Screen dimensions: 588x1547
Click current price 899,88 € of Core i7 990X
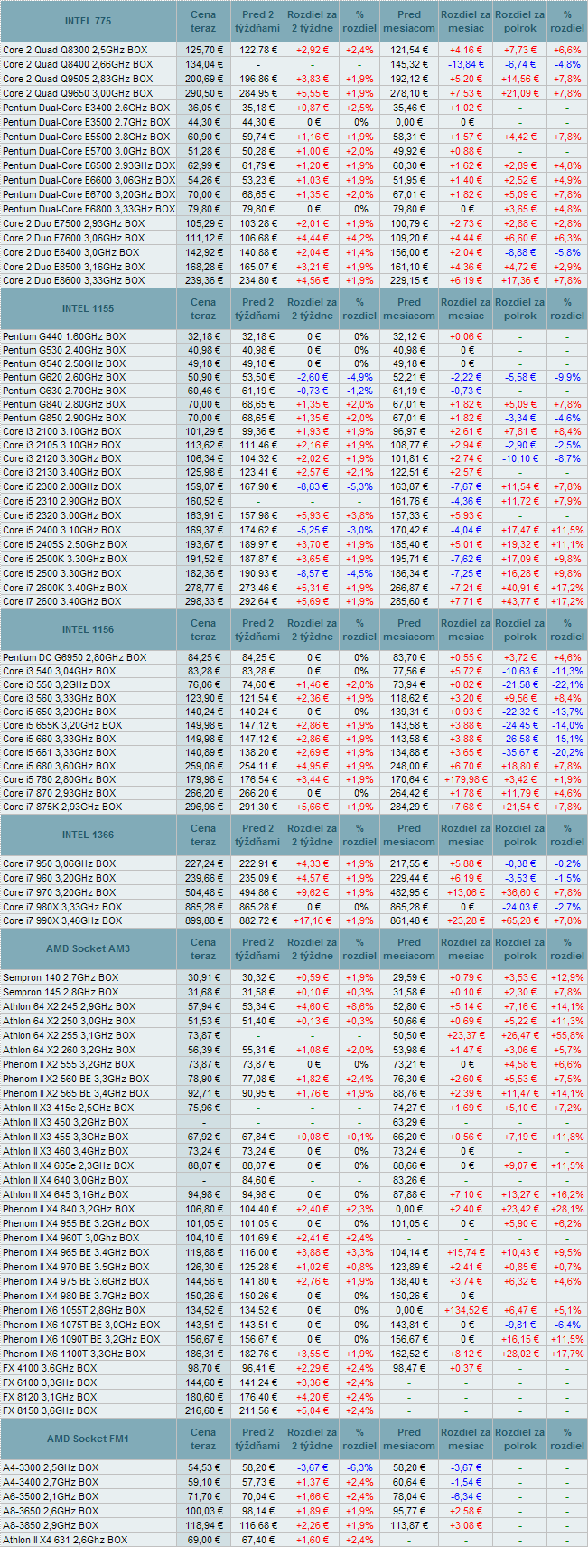[204, 921]
